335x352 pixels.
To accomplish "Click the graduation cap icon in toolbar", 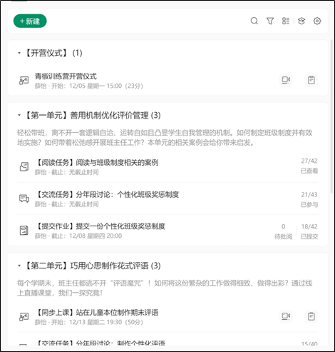I will coord(301,21).
